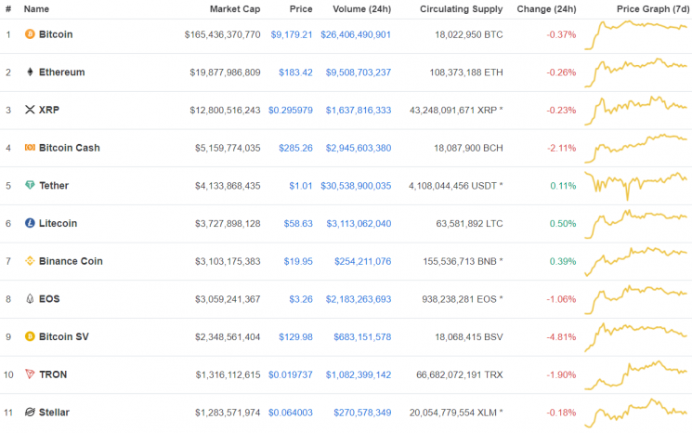Image resolution: width=692 pixels, height=433 pixels.
Task: Click Bitcoin price $9,179.21
Action: click(292, 34)
